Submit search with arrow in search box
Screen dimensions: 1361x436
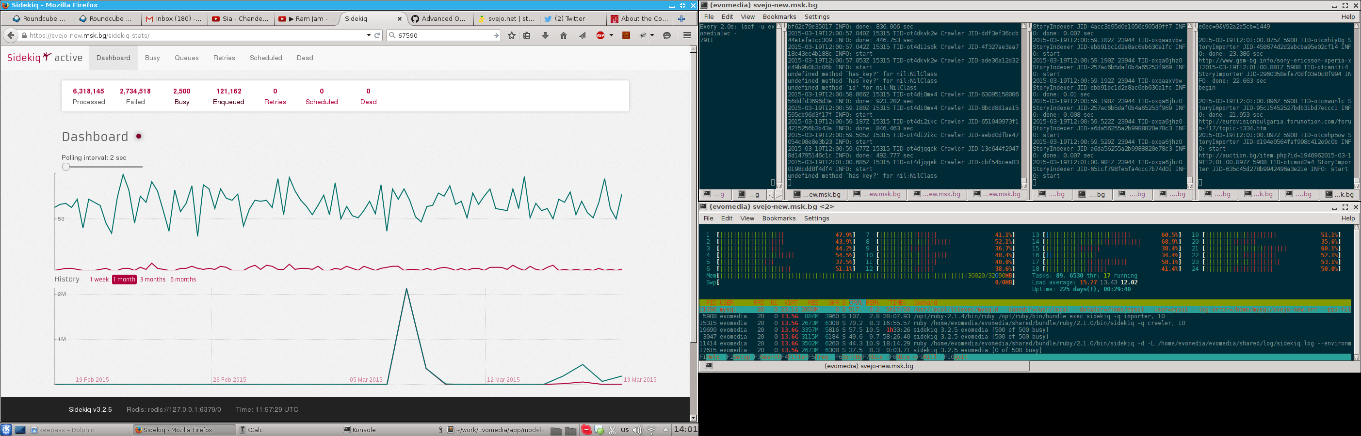point(496,35)
